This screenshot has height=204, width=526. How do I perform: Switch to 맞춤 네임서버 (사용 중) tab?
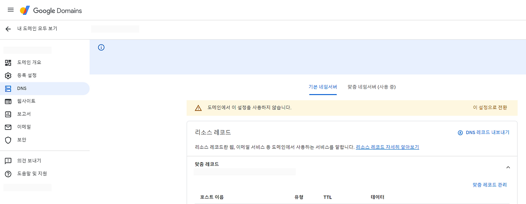coord(371,87)
